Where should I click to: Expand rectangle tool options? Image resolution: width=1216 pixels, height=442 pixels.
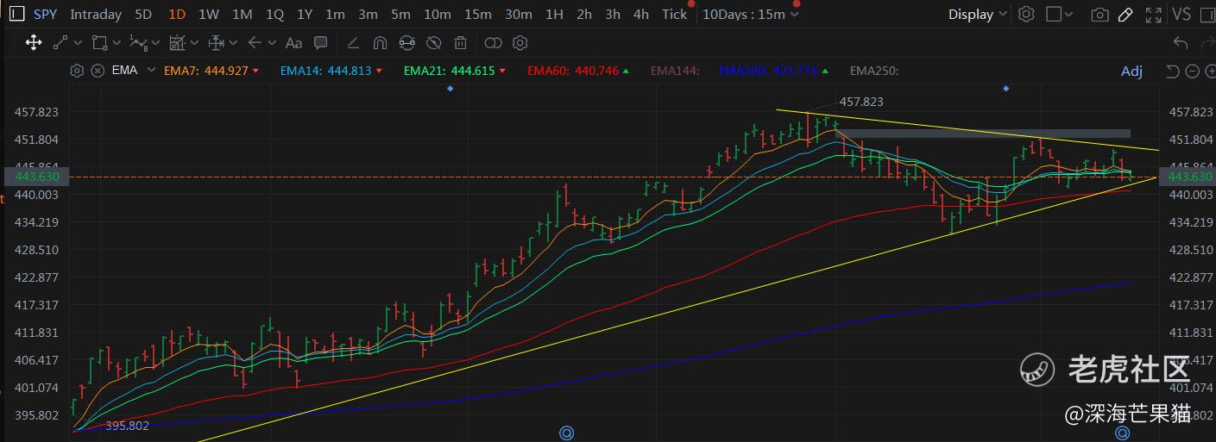[117, 42]
